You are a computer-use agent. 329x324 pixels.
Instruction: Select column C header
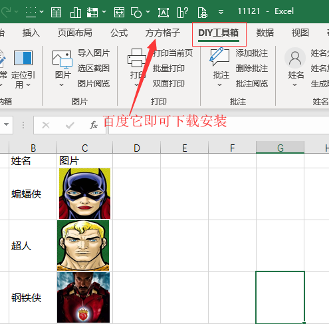(85, 148)
